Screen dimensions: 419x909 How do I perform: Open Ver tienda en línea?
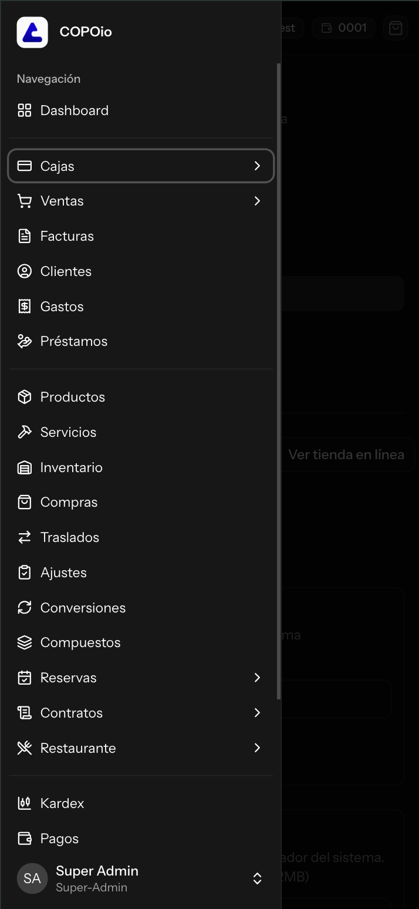[346, 455]
